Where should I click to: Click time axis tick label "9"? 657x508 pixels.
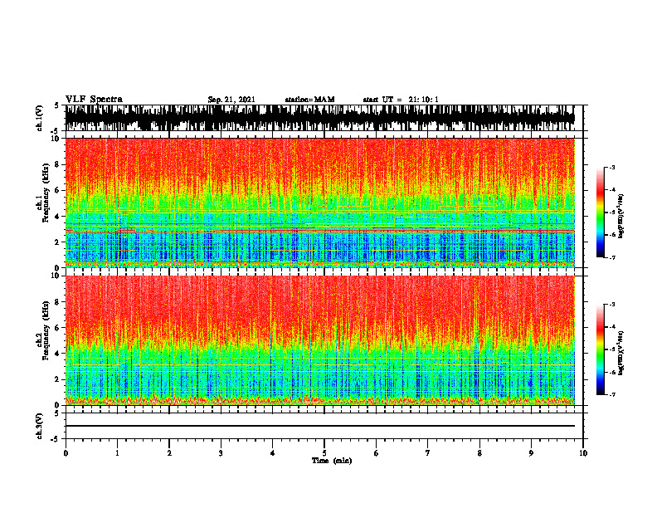click(x=531, y=453)
